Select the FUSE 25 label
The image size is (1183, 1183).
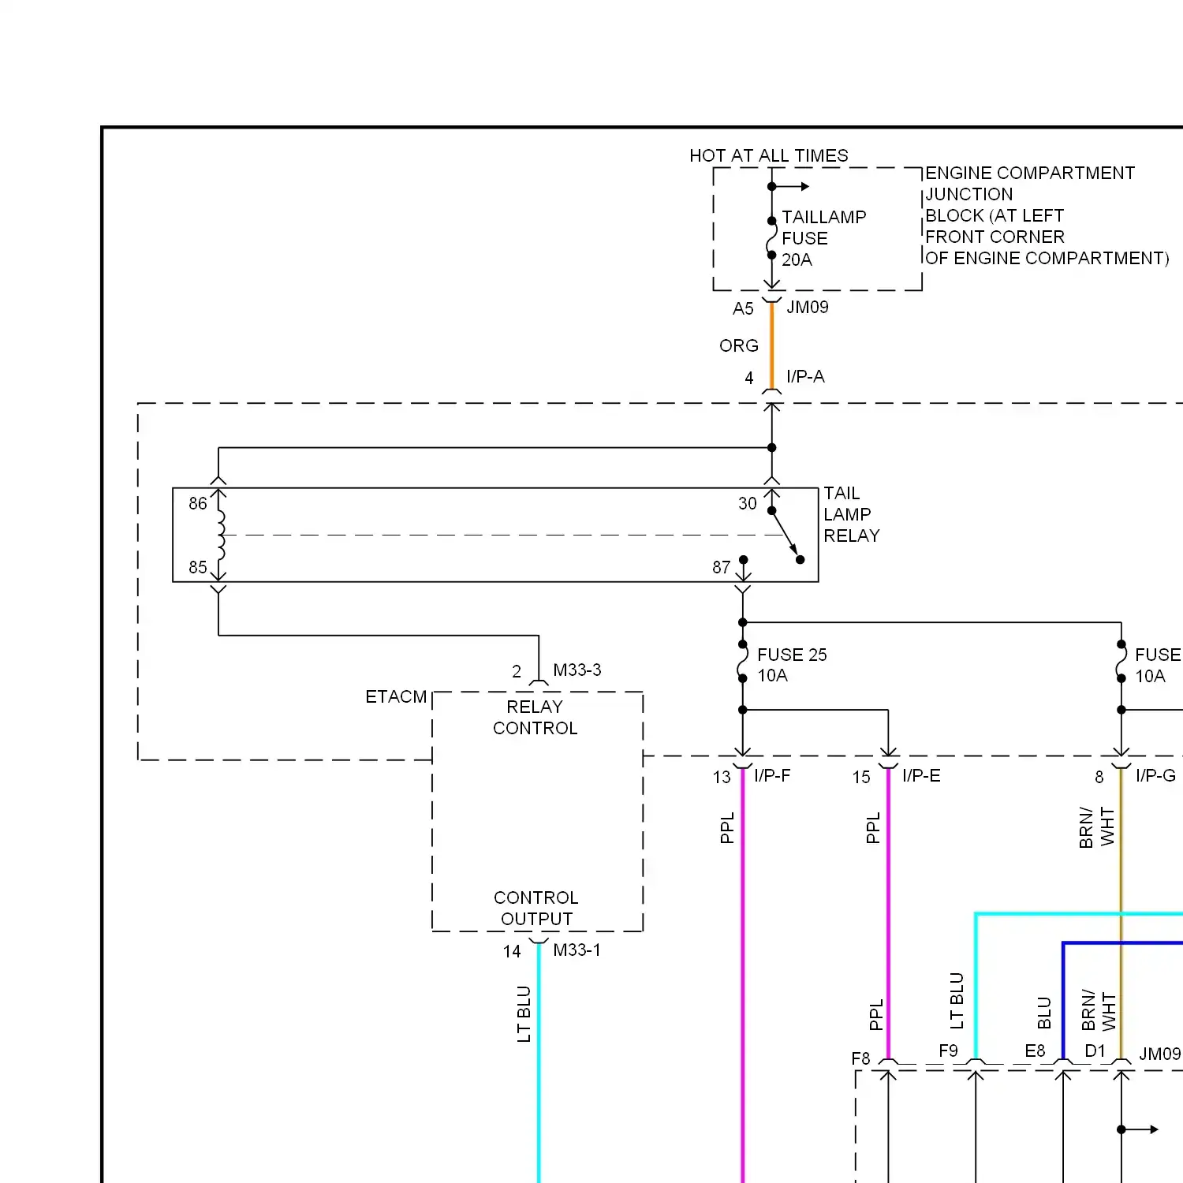click(792, 655)
